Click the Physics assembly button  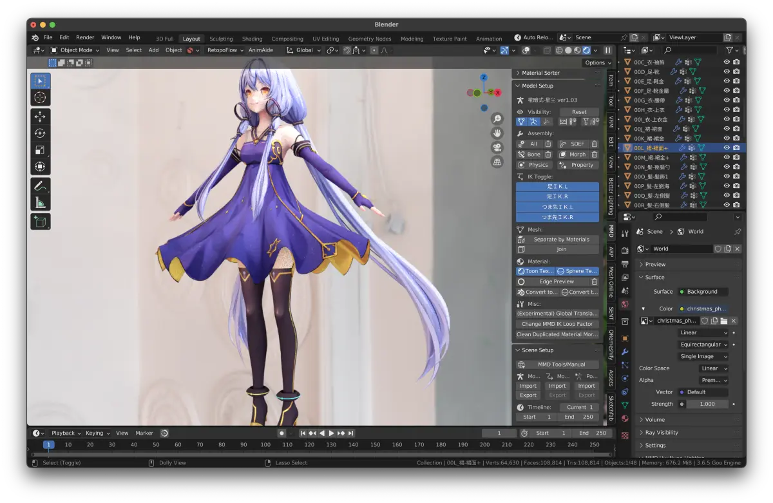(x=534, y=165)
